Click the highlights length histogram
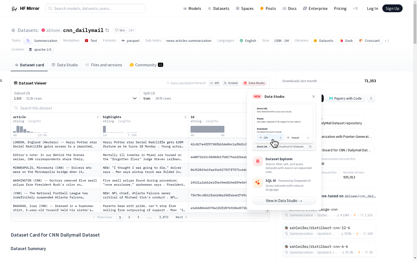 (120, 129)
